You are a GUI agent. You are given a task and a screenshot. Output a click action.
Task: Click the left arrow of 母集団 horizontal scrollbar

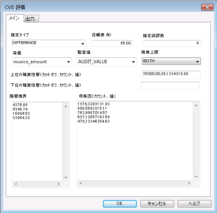[81, 183]
